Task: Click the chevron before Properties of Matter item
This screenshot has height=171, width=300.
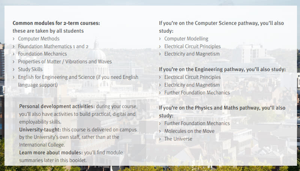Action: [x=14, y=62]
